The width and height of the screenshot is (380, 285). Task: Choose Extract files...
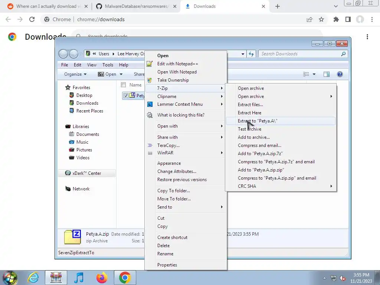(281, 104)
